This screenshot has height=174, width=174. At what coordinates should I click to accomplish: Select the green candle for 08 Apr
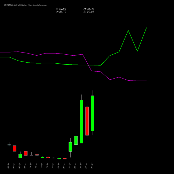pos(20,156)
